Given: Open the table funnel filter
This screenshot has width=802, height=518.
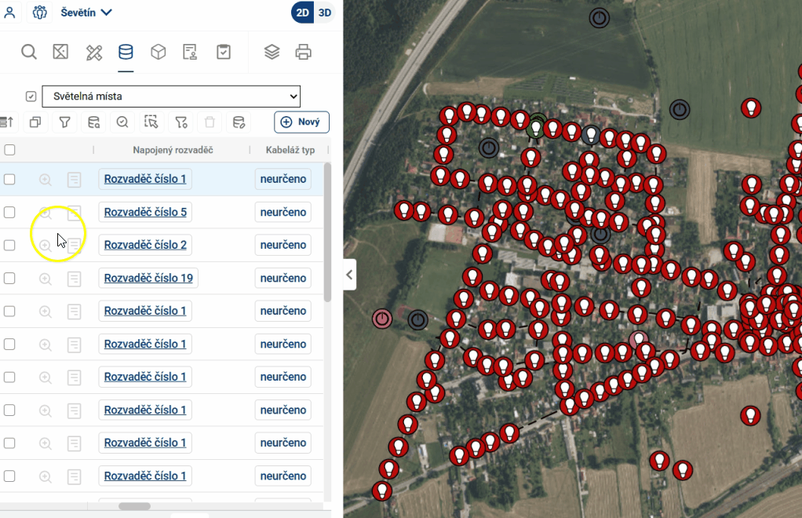Looking at the screenshot, I should pyautogui.click(x=64, y=122).
